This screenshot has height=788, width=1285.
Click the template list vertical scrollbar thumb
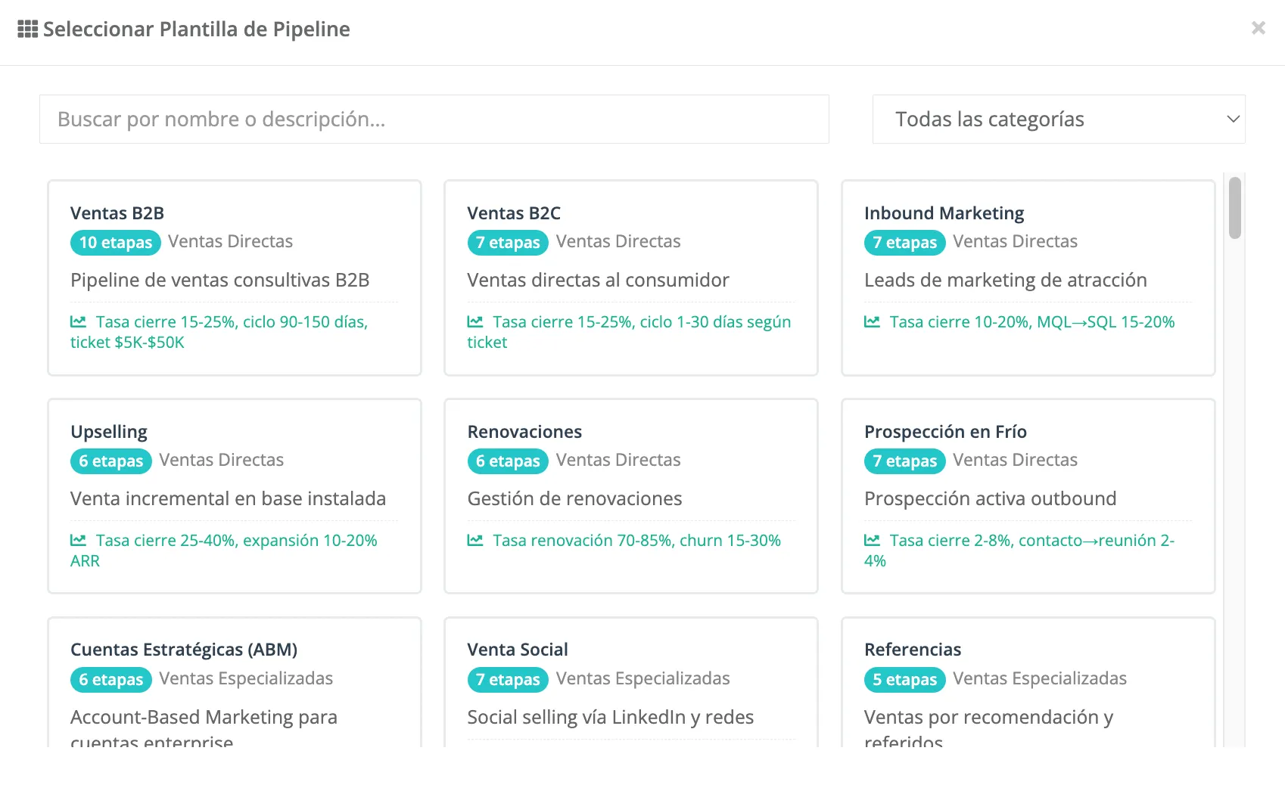[x=1235, y=208]
